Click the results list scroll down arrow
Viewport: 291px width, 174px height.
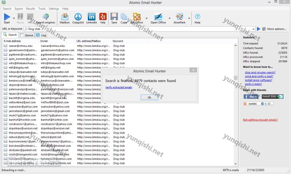click(x=235, y=164)
